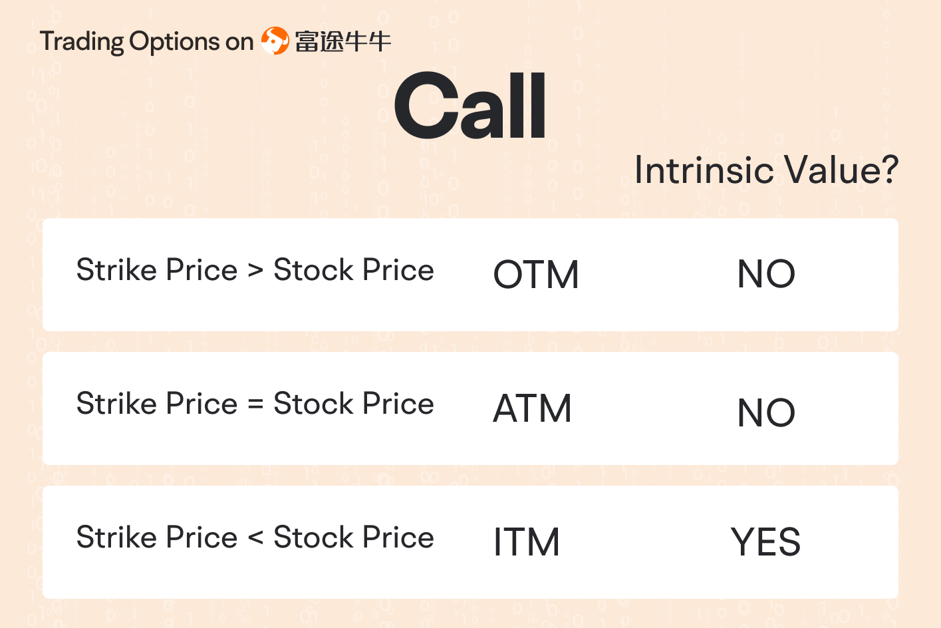Viewport: 941px width, 628px height.
Task: Click the orange Futu bull logo icon
Action: click(x=275, y=41)
